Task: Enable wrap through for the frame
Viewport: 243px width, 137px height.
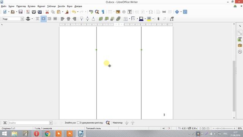Action: 55,19
